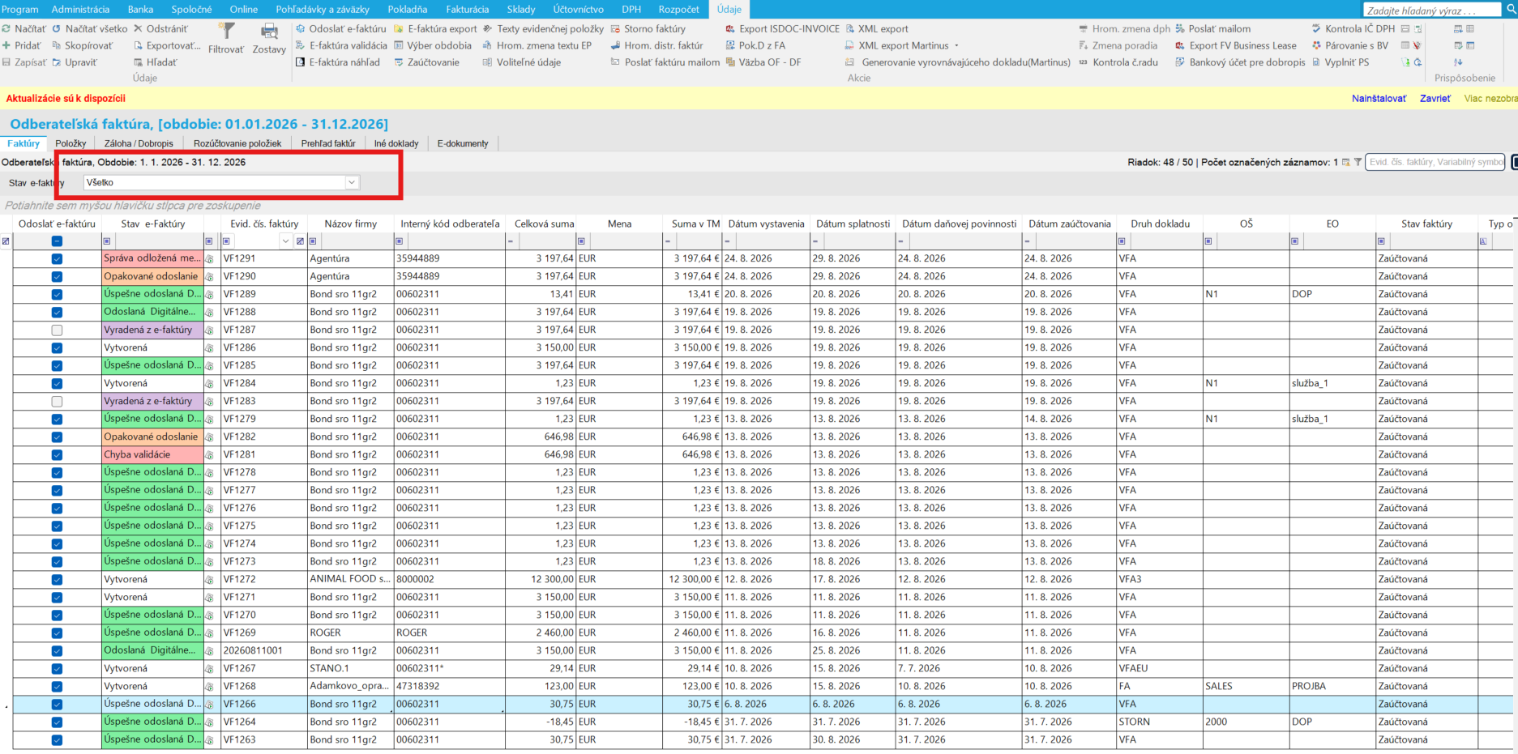Open the Sklady menu
The height and width of the screenshot is (754, 1518).
point(521,9)
